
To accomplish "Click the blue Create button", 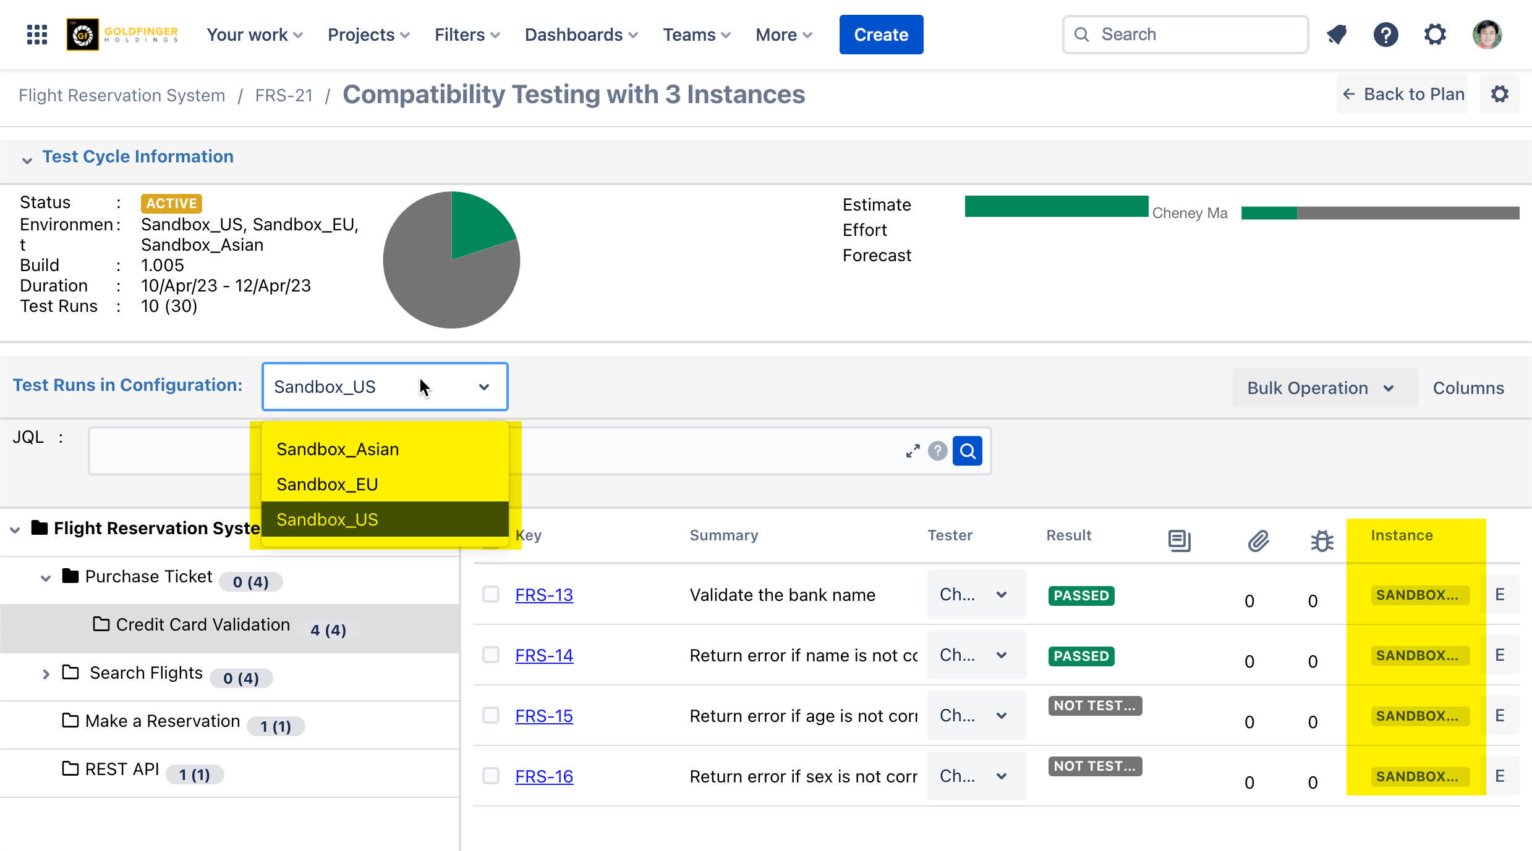I will 880,35.
